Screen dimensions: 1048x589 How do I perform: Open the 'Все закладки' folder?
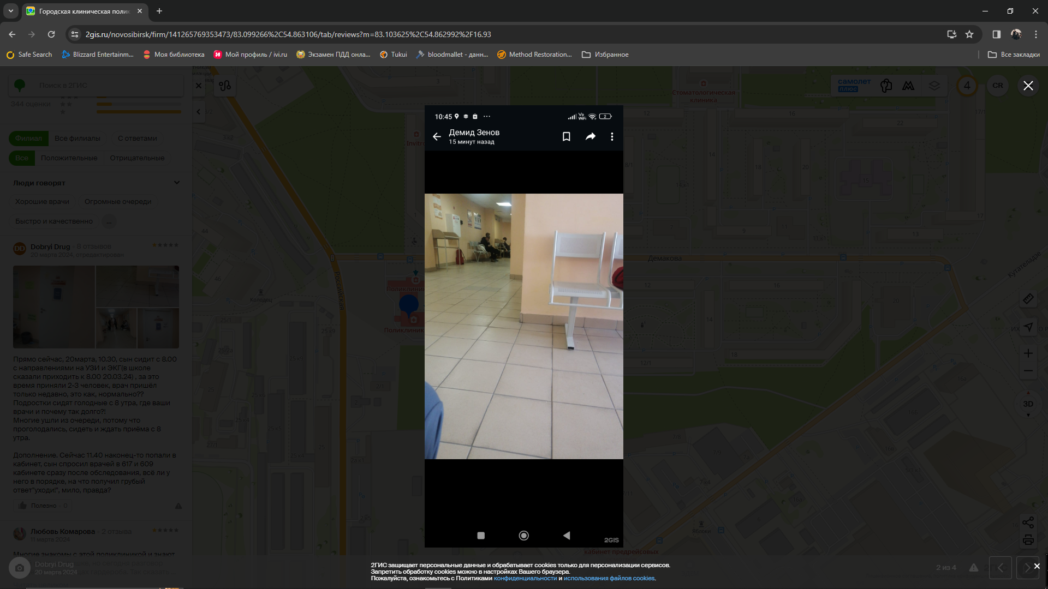(x=1014, y=55)
